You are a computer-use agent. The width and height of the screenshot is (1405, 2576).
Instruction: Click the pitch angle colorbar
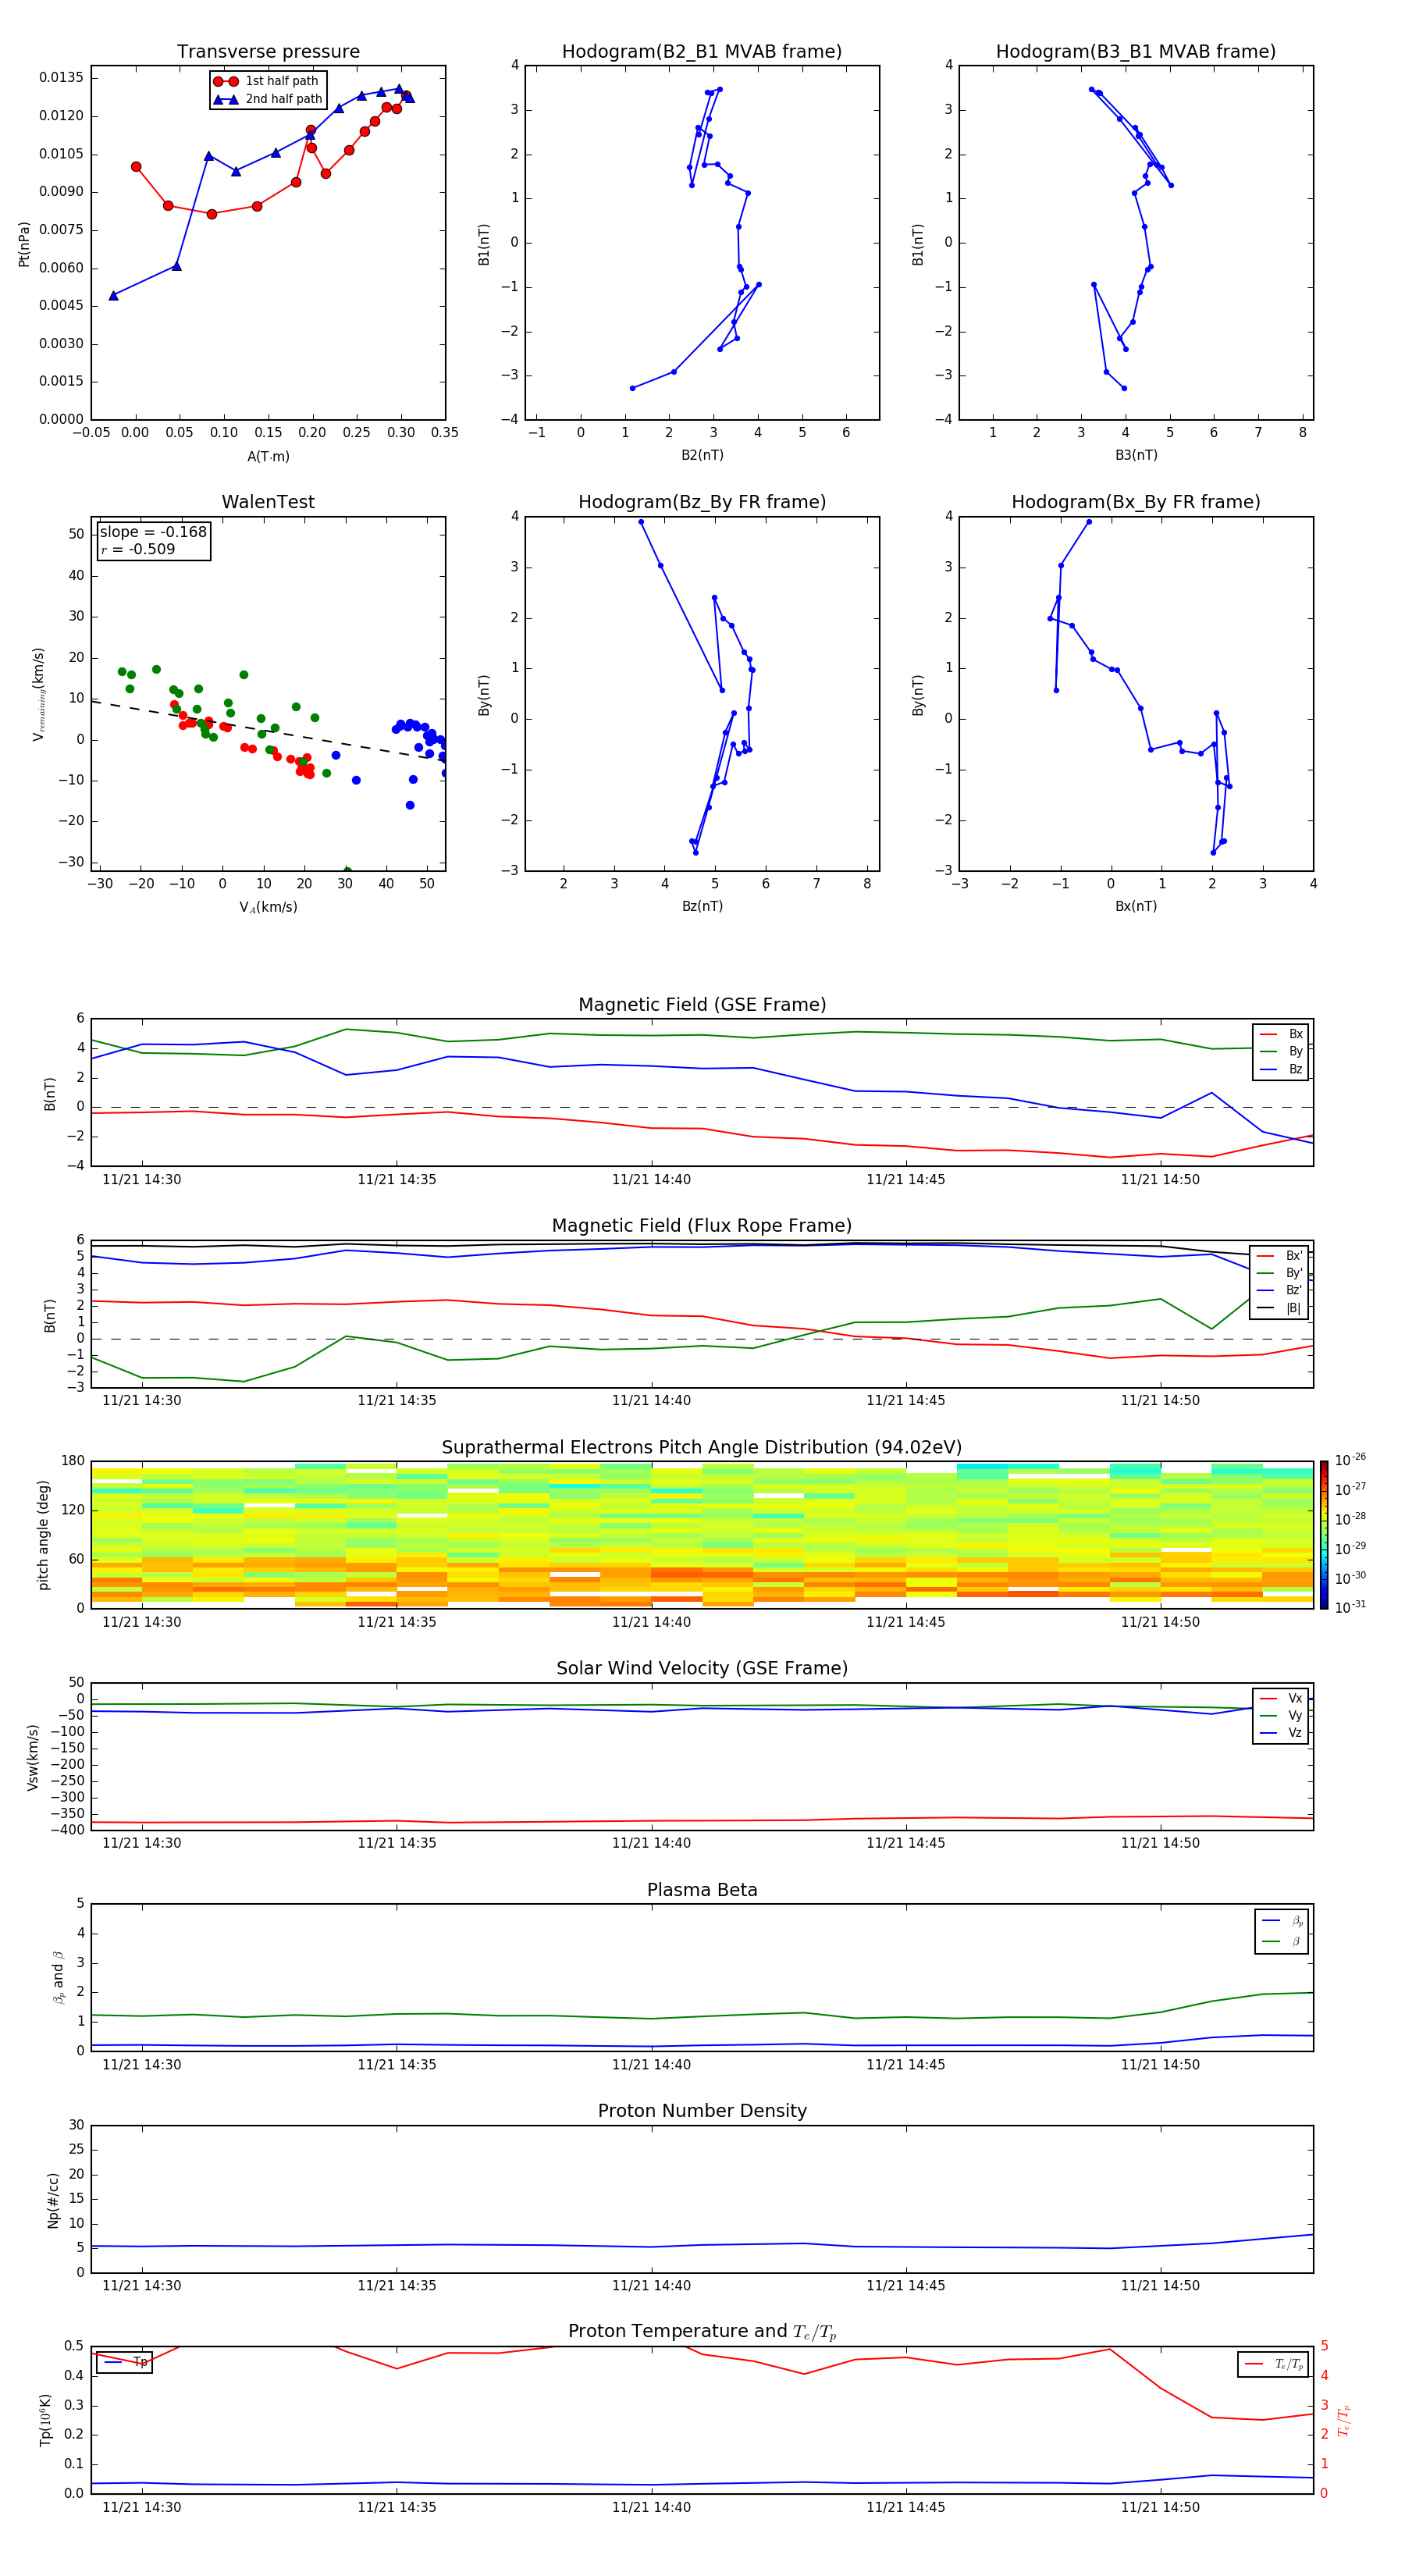[1324, 1535]
